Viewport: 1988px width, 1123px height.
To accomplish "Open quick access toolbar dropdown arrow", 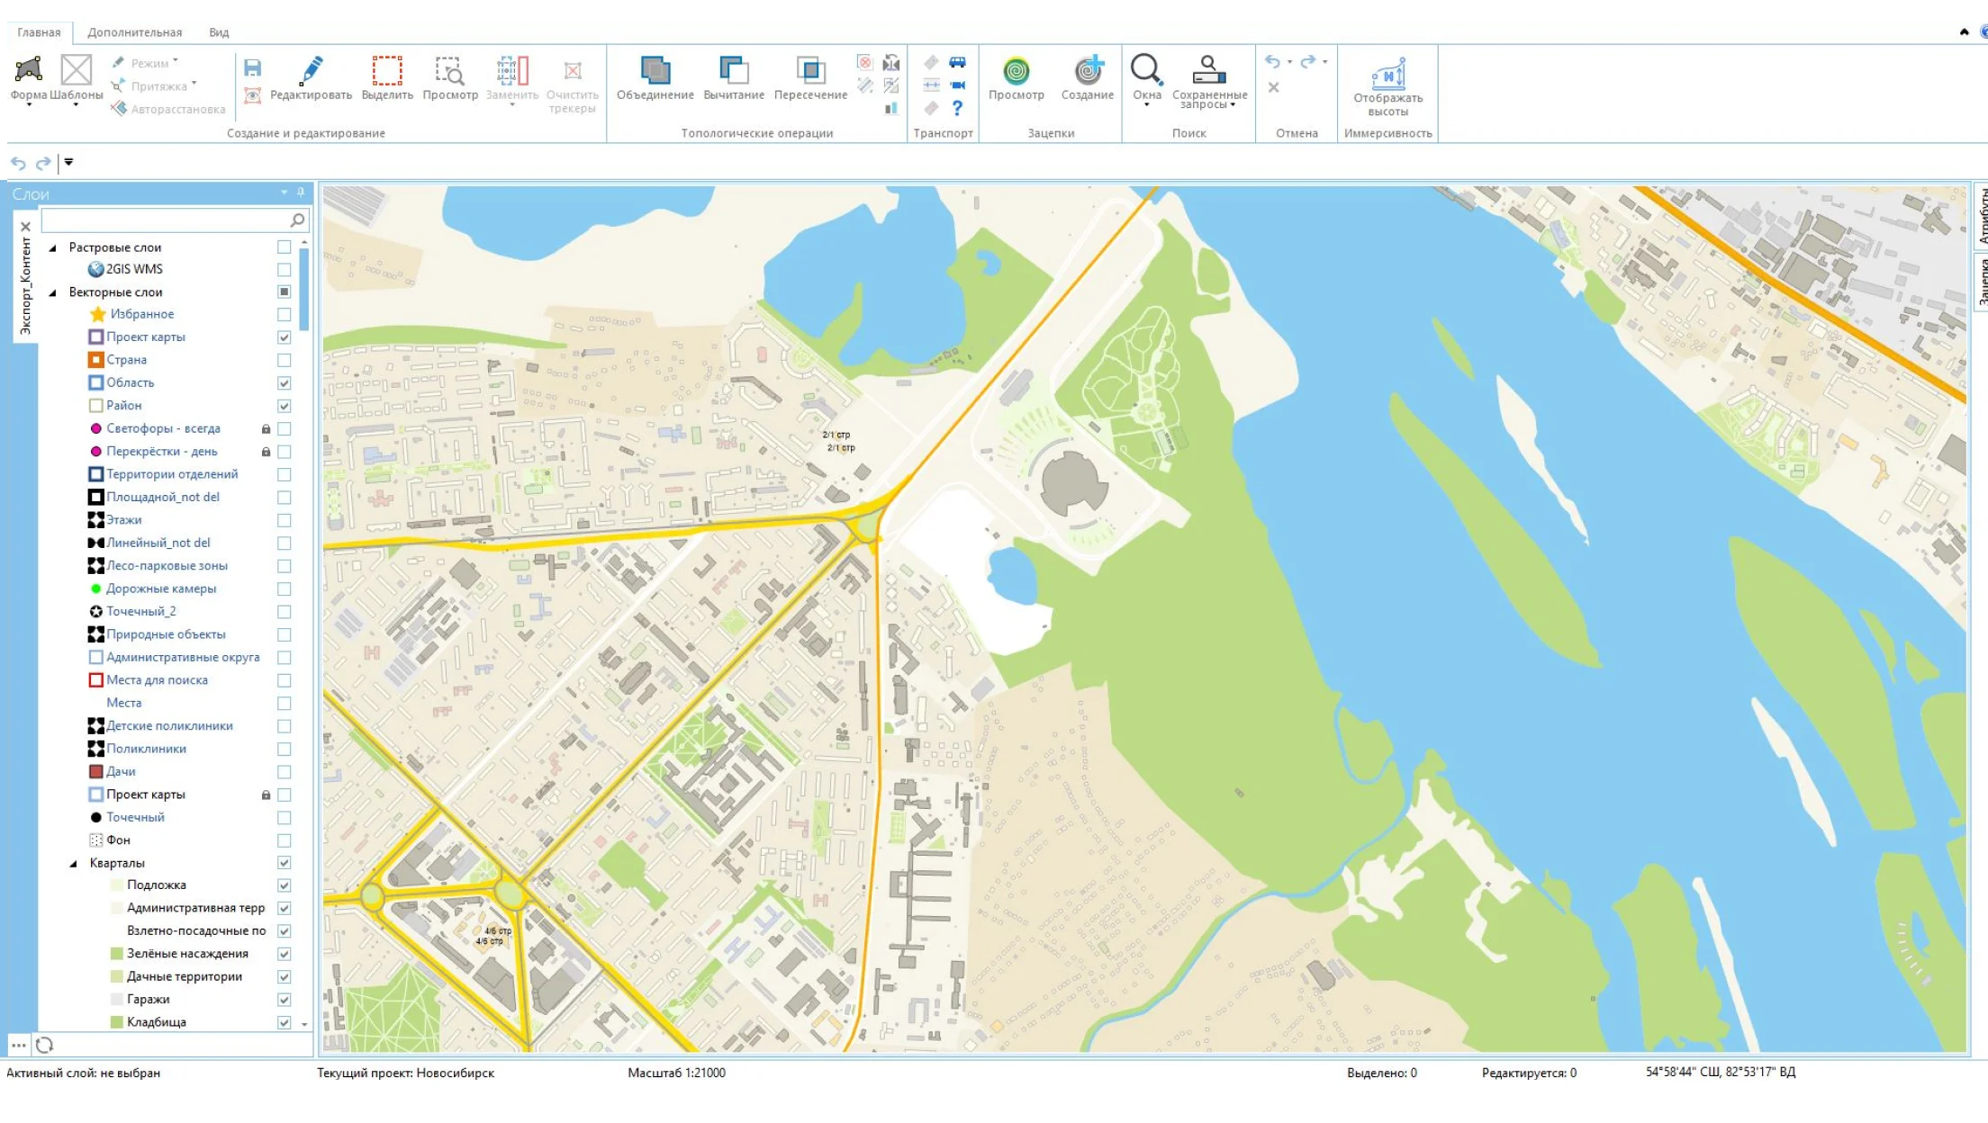I will click(x=68, y=163).
